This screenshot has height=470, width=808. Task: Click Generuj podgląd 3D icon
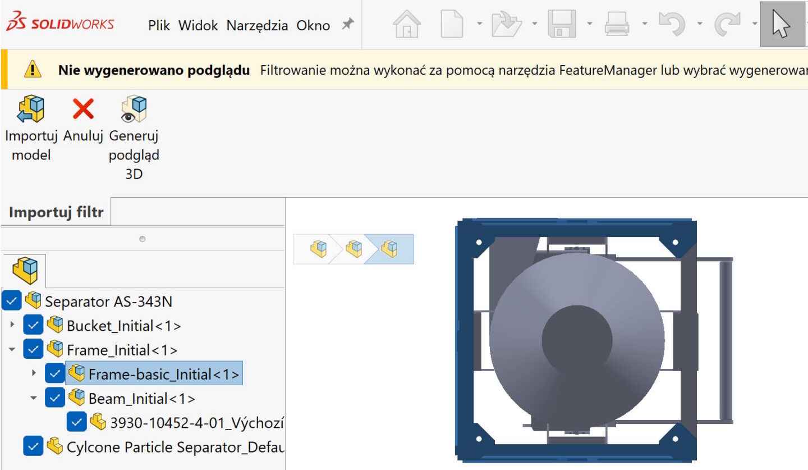tap(134, 109)
